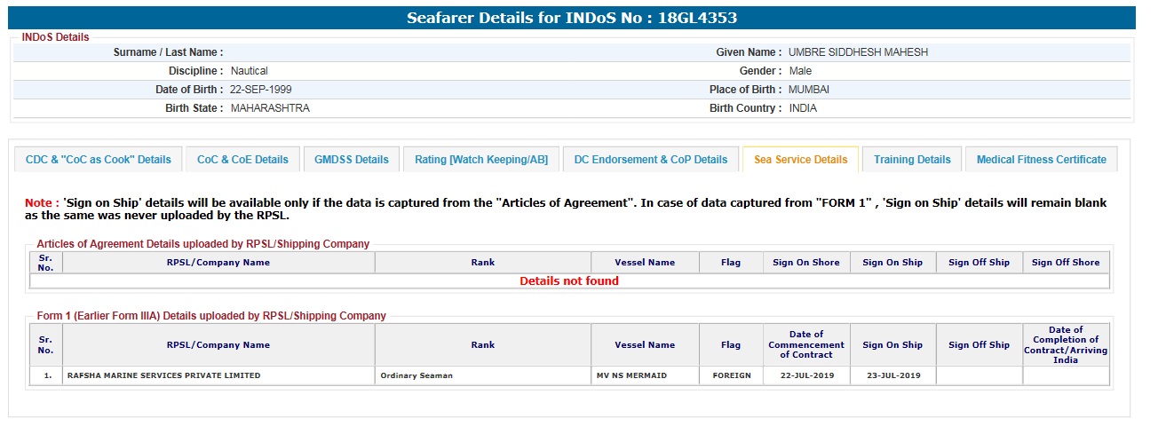Click the 23-JUL-2019 sign on ship cell

(892, 375)
